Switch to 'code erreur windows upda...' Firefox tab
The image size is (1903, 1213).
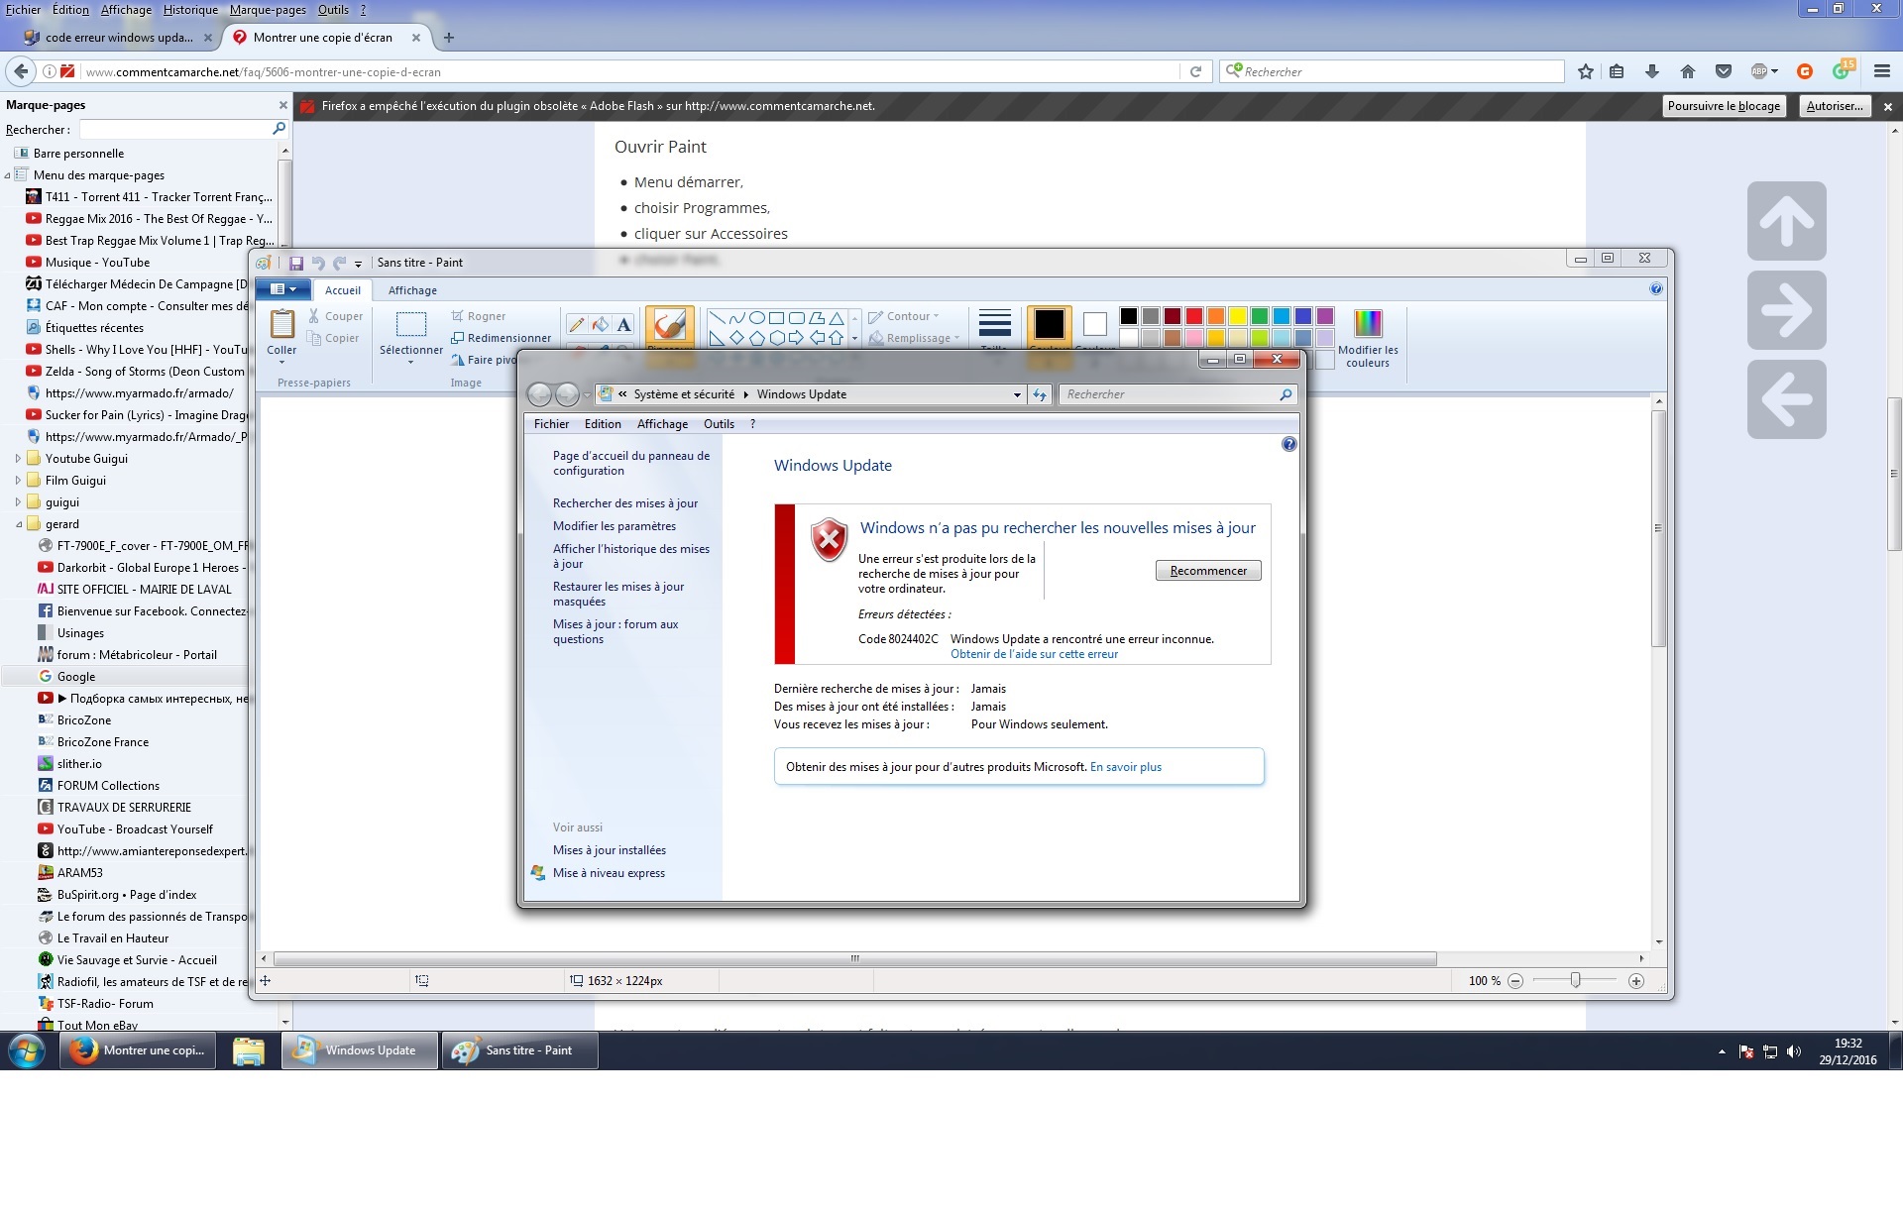click(x=119, y=38)
